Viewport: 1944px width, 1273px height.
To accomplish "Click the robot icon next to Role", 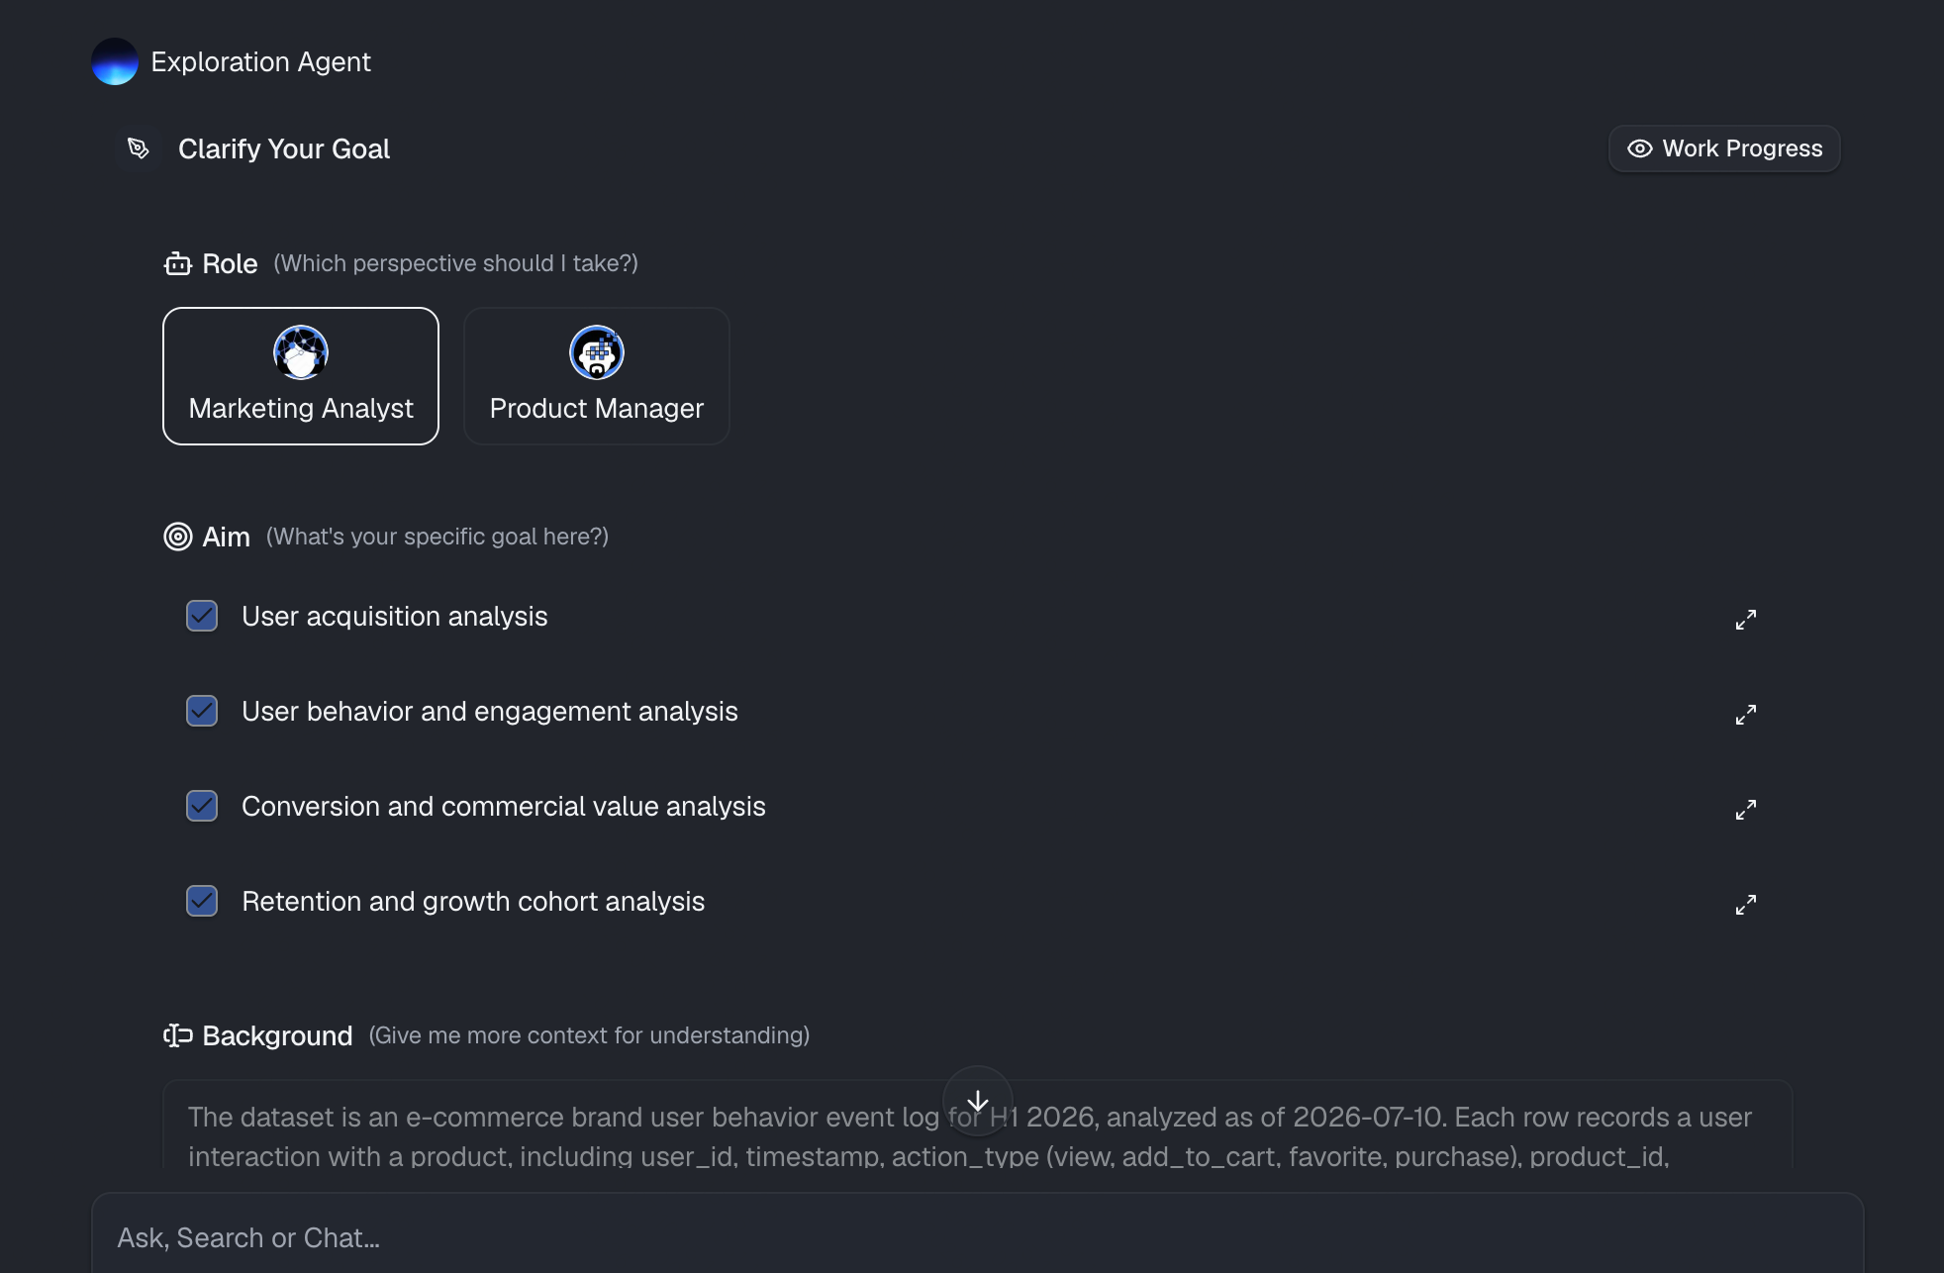I will tap(178, 263).
